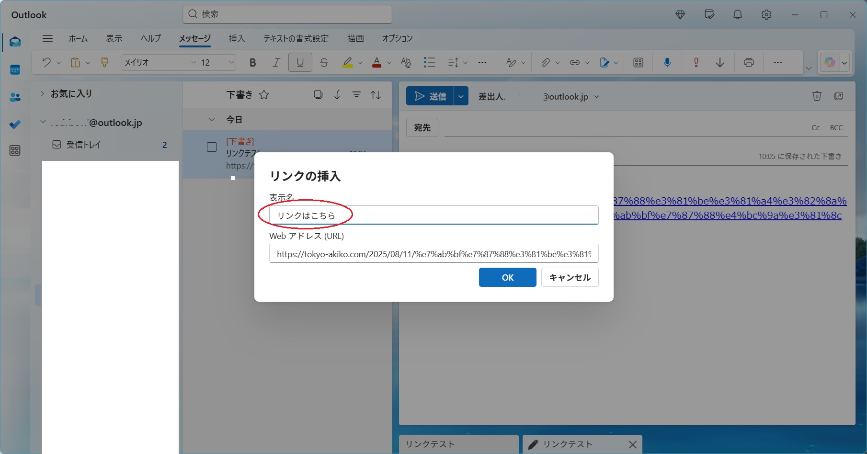Switch to the オプション ribbon tab
This screenshot has height=454, width=867.
(397, 38)
